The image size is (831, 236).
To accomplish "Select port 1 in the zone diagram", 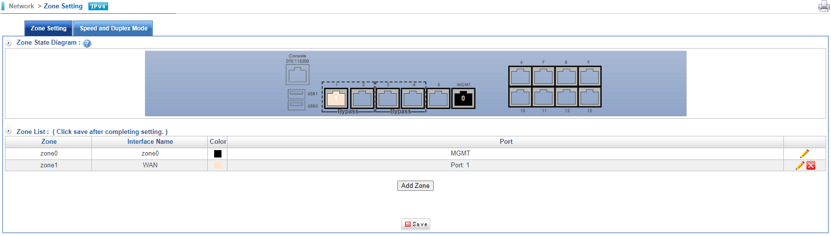I will (336, 99).
